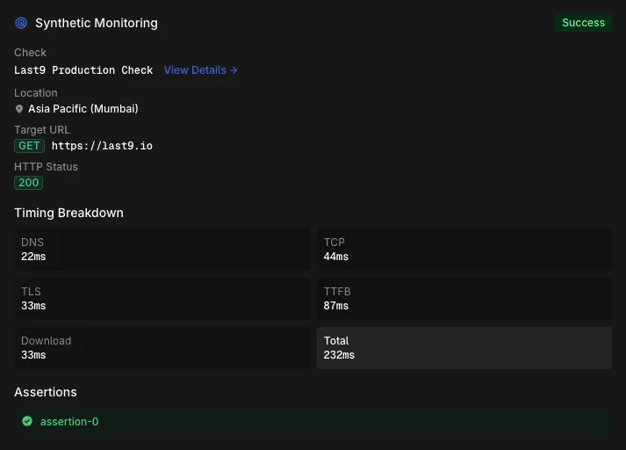Click the Synthetic Monitoring title
626x450 pixels.
tap(97, 23)
